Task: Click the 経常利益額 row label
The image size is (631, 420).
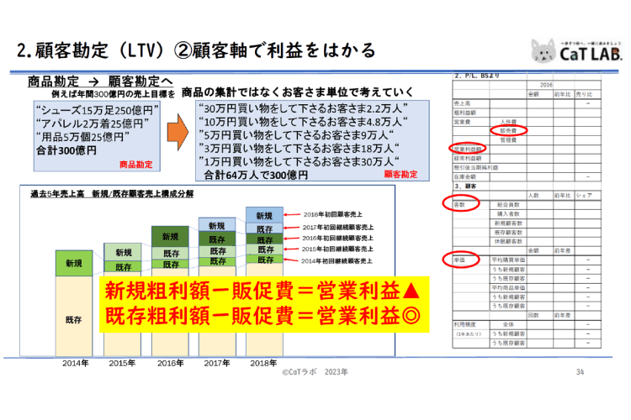Action: [x=468, y=159]
